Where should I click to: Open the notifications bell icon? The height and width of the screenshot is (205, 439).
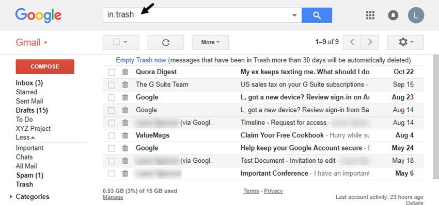(x=393, y=15)
